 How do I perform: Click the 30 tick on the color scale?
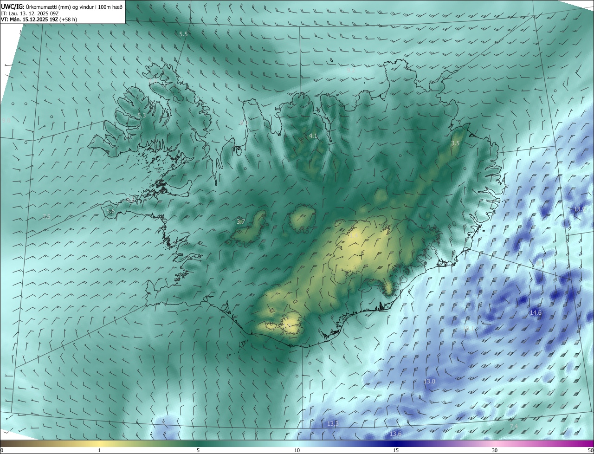pyautogui.click(x=495, y=450)
